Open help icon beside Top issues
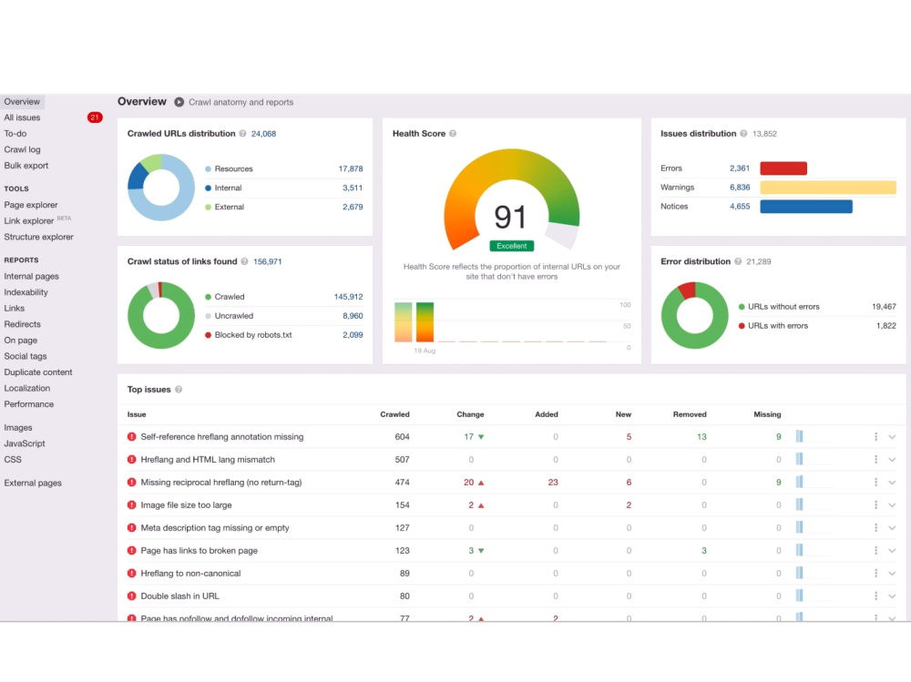Image resolution: width=911 pixels, height=682 pixels. click(179, 390)
